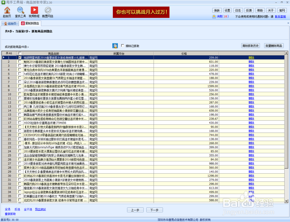This screenshot has height=222, width=290.
Task: Check the select-all checkbox in table header
Action: point(20,53)
